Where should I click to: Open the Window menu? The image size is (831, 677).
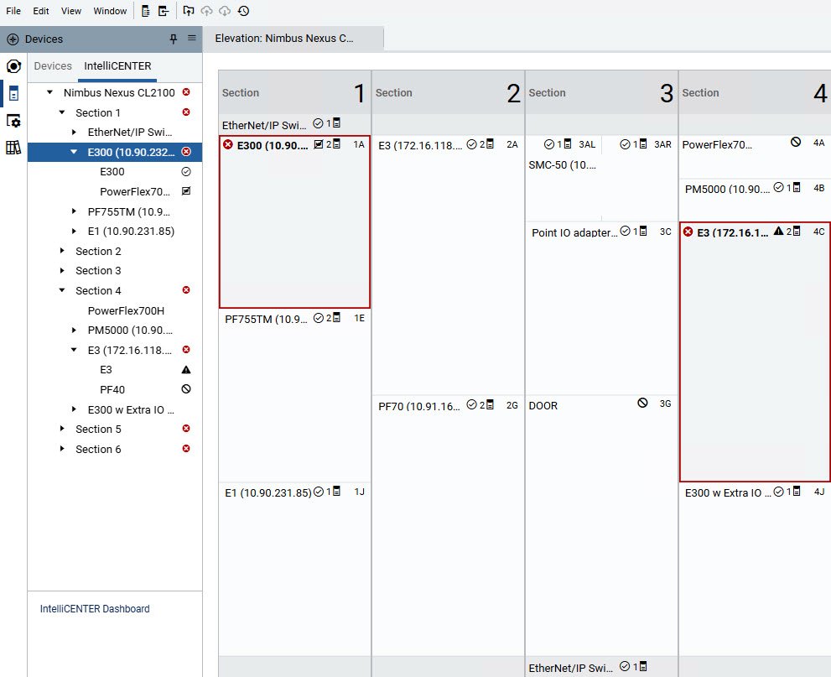point(110,11)
